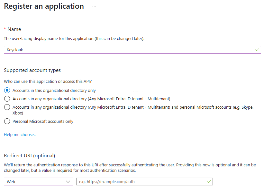Click the green validation checkmark in Redirect URI field
264x187 pixels.
[x=209, y=182]
